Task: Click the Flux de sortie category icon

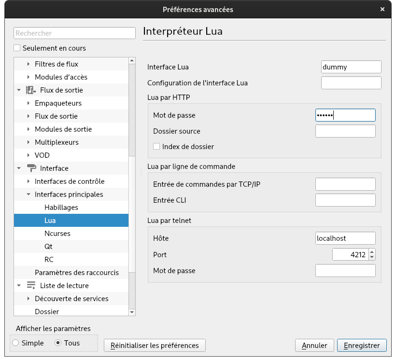Action: 31,90
